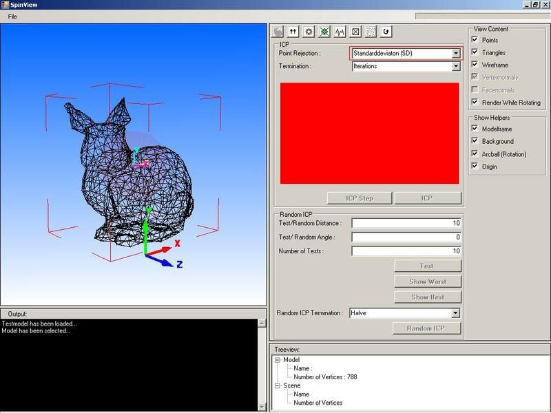Click the Vertexnormals checkbox
Screen dimensions: 551x413
pyautogui.click(x=475, y=76)
